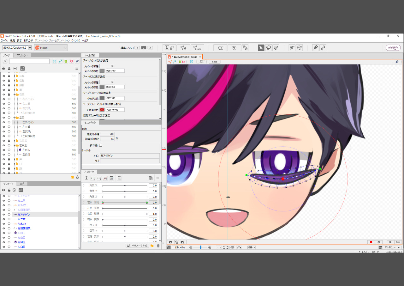Image resolution: width=404 pixels, height=286 pixels.
Task: Click the 線変形の幅 value field
Action: [108, 134]
